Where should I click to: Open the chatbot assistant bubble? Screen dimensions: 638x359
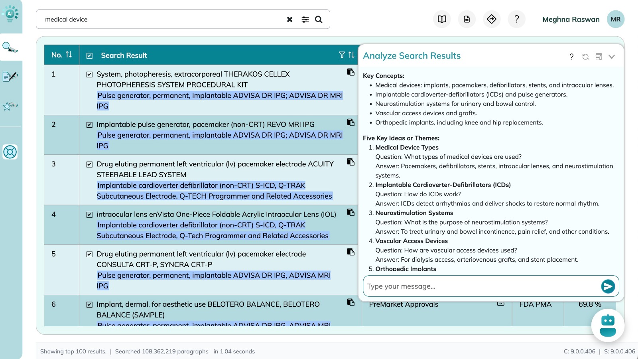pos(607,325)
